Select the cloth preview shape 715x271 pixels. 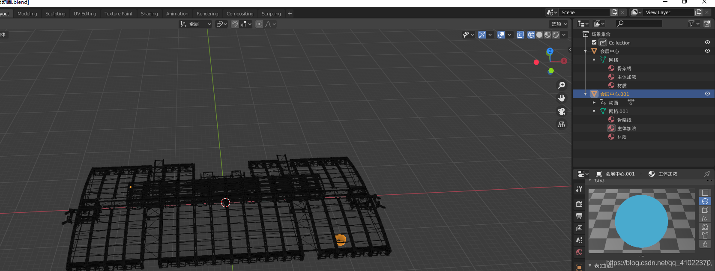coord(705,235)
